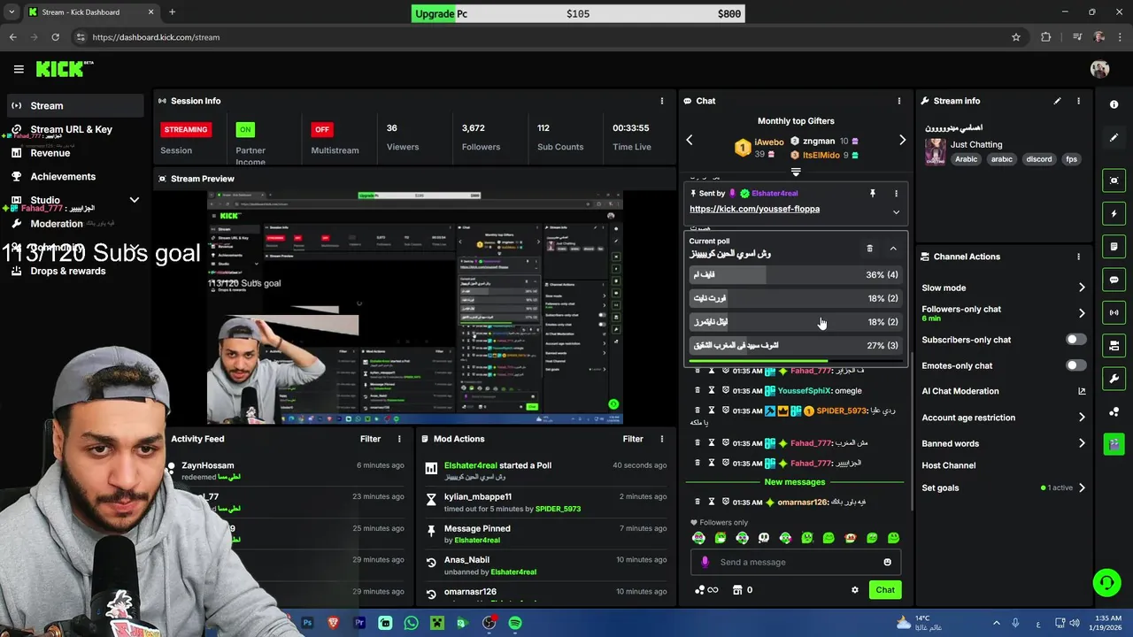Viewport: 1133px width, 637px height.
Task: Open WhatsApp from the taskbar
Action: 411,623
